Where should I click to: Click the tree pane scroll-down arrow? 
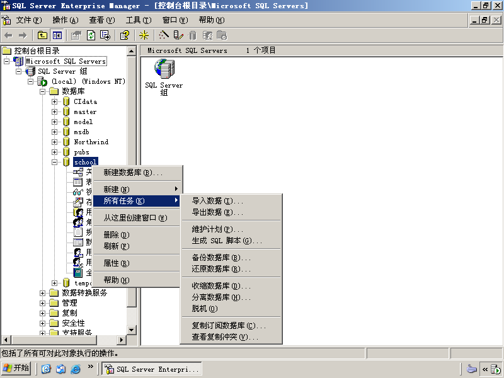[132, 329]
